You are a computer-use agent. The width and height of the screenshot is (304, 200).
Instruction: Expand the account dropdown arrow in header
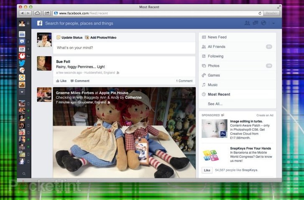(x=273, y=23)
